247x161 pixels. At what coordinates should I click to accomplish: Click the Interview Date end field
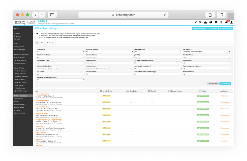pyautogui.click(x=103, y=69)
